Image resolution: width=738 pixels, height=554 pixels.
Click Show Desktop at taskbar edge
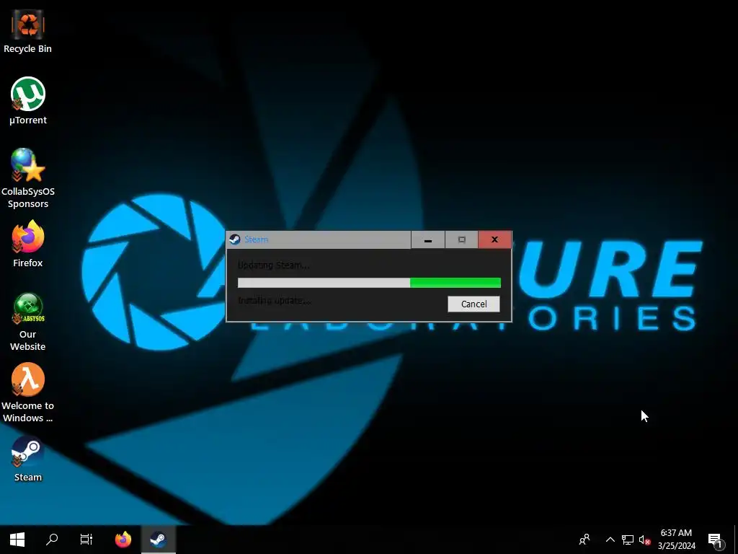[736, 540]
